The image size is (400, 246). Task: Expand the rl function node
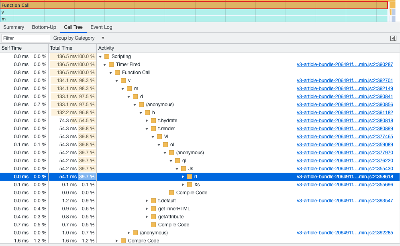tap(183, 177)
